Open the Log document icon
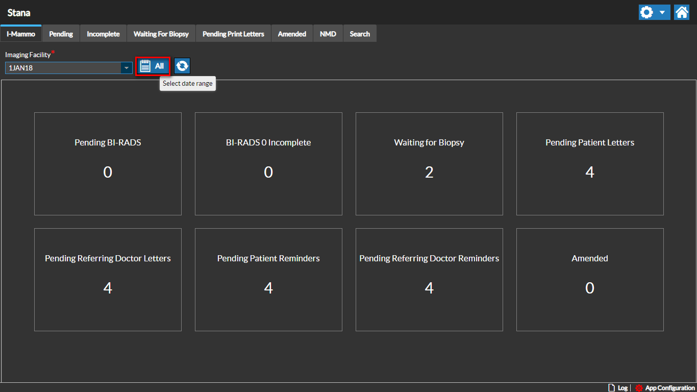The height and width of the screenshot is (392, 697). coord(611,388)
